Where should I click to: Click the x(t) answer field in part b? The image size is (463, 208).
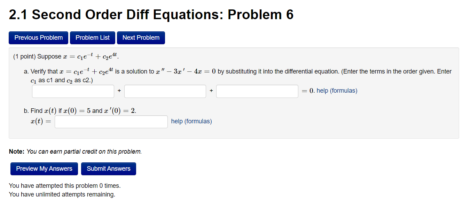(111, 122)
